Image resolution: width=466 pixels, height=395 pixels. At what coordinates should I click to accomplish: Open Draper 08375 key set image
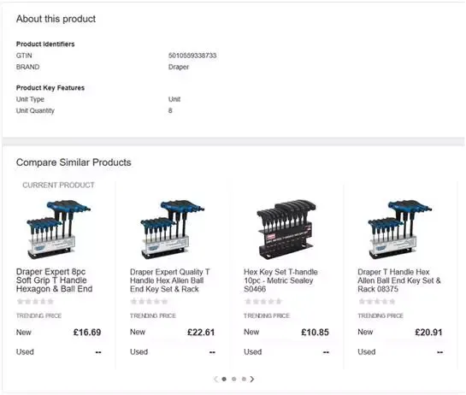pos(400,229)
